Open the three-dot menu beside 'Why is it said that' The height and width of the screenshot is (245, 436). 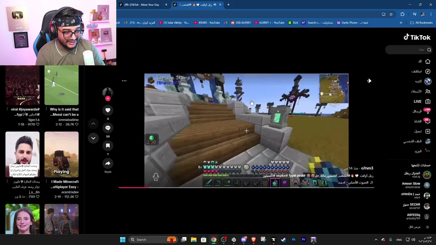46,109
